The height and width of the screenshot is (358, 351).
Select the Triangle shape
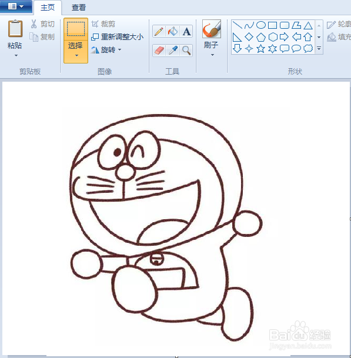(x=308, y=25)
